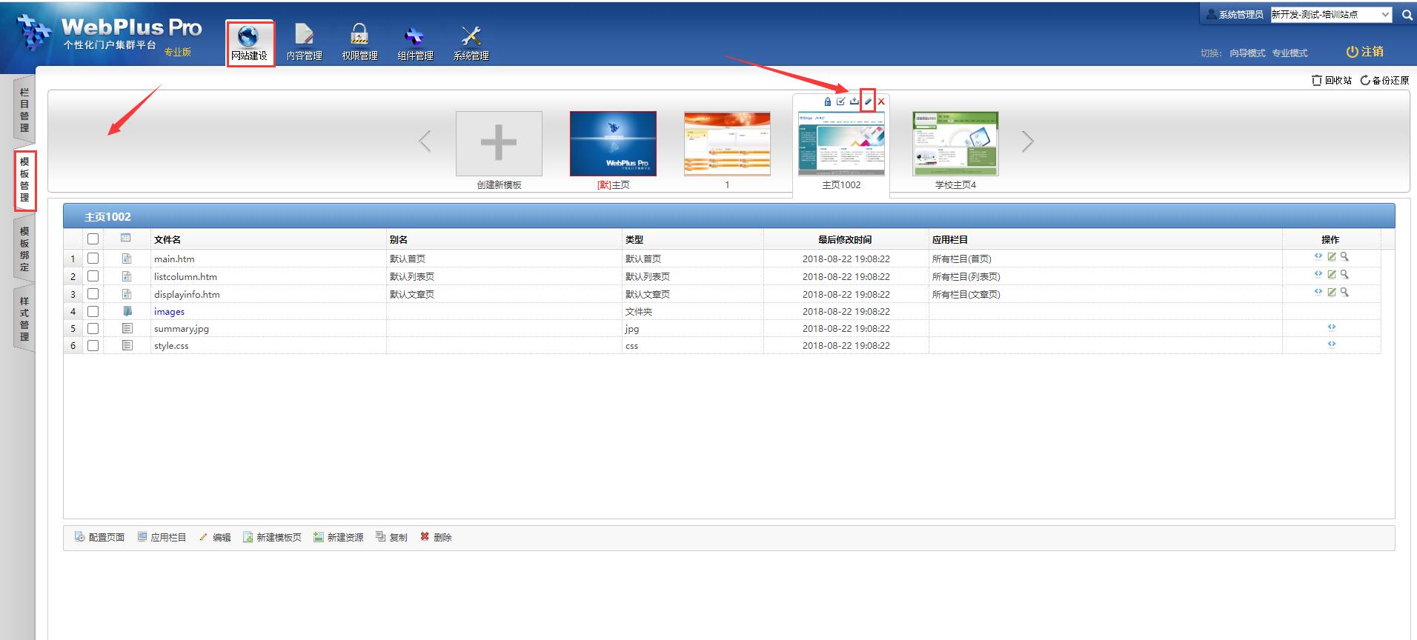Viewport: 1417px width, 640px height.
Task: Open the images folder link
Action: (169, 312)
